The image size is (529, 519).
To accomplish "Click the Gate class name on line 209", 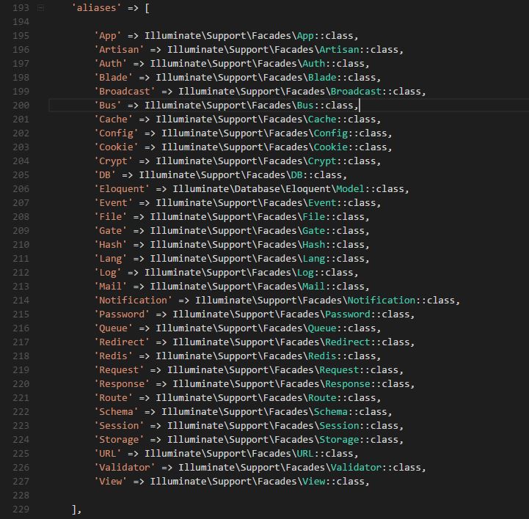I will pyautogui.click(x=314, y=230).
